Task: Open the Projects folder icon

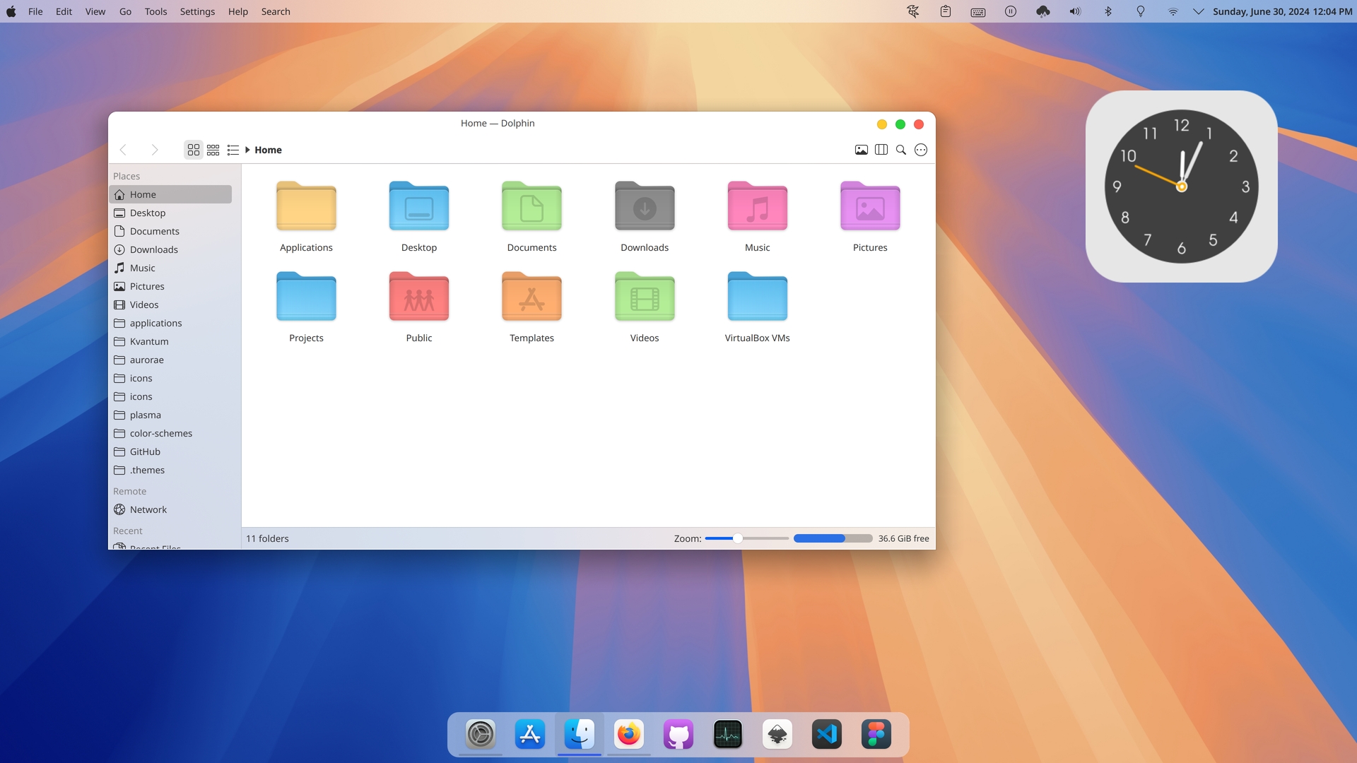Action: 306,296
